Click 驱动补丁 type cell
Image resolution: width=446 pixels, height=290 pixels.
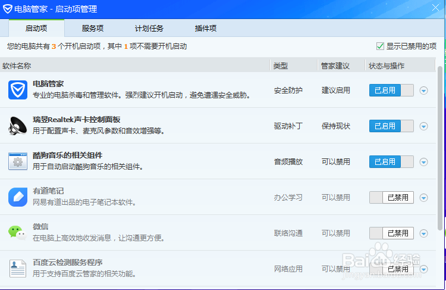(288, 126)
